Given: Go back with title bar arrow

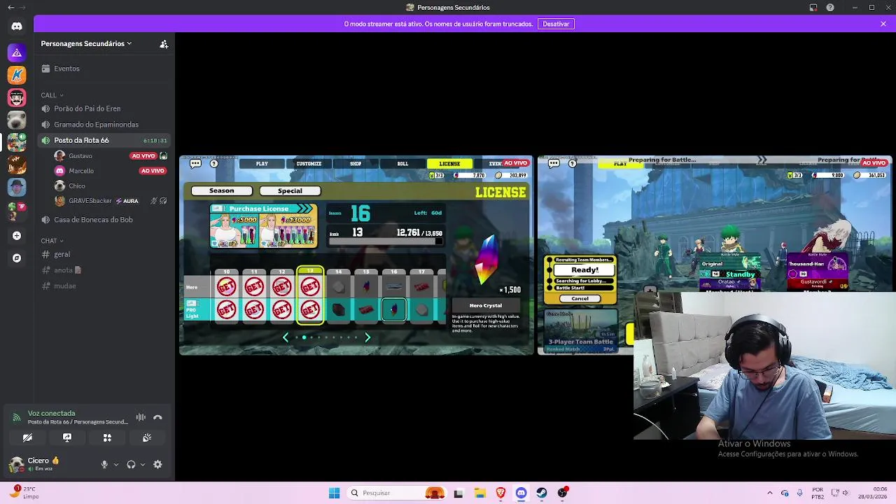Looking at the screenshot, I should 10,8.
